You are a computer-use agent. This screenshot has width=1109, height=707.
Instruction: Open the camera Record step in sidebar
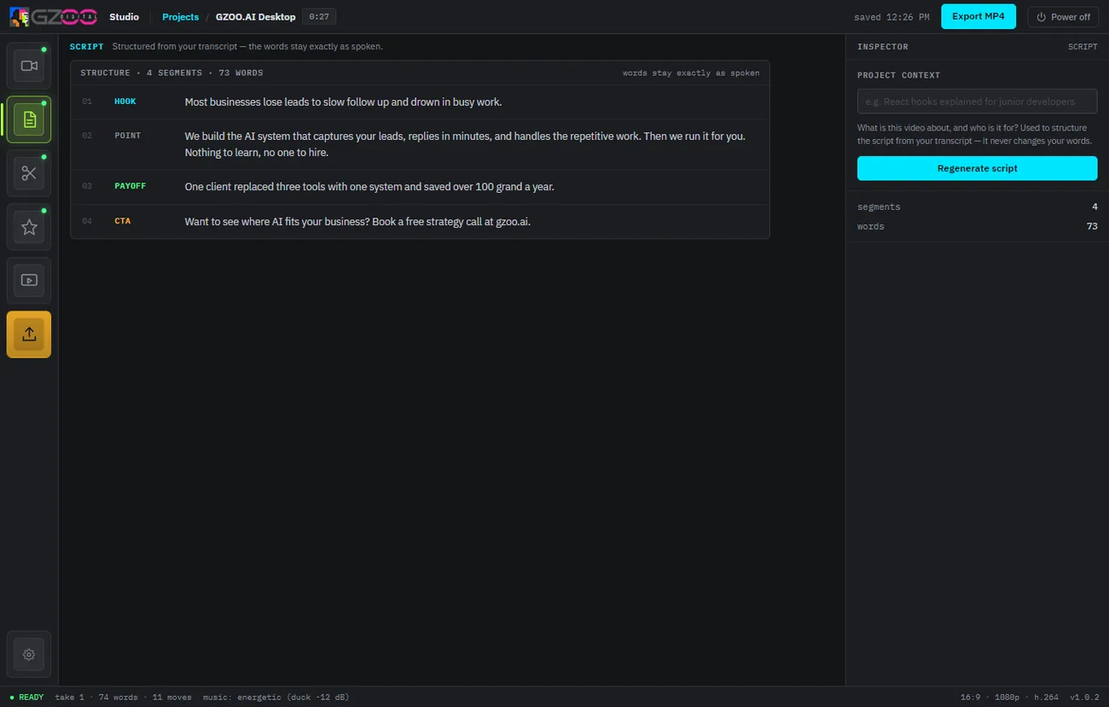pyautogui.click(x=29, y=66)
